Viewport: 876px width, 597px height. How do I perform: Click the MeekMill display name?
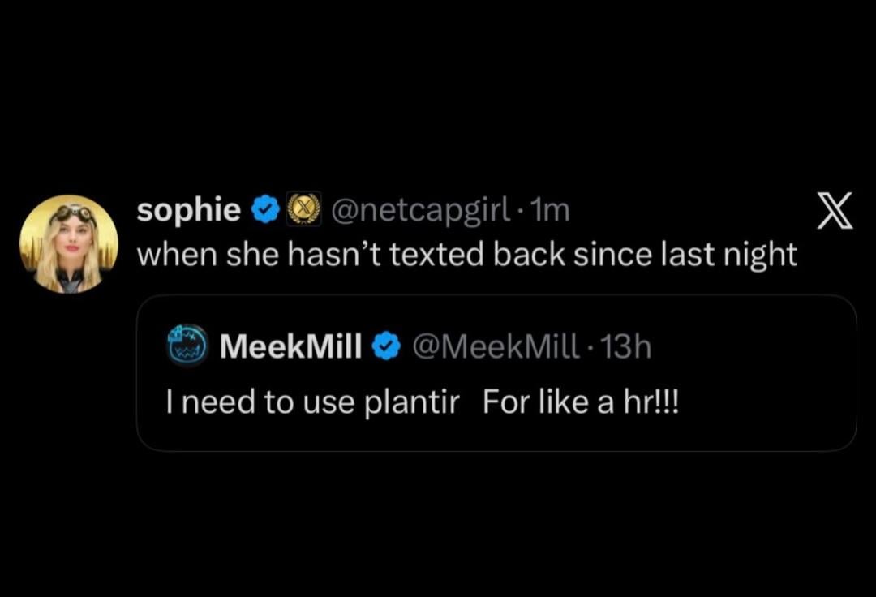pyautogui.click(x=291, y=347)
